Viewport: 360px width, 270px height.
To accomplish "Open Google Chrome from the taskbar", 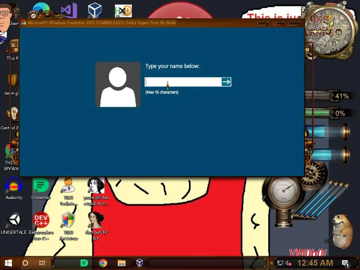I will coord(103,263).
